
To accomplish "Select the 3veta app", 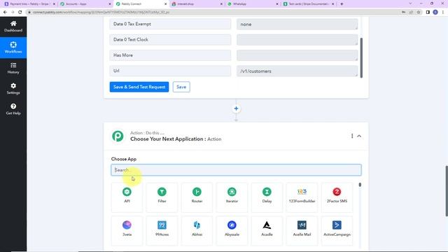I will tap(127, 230).
